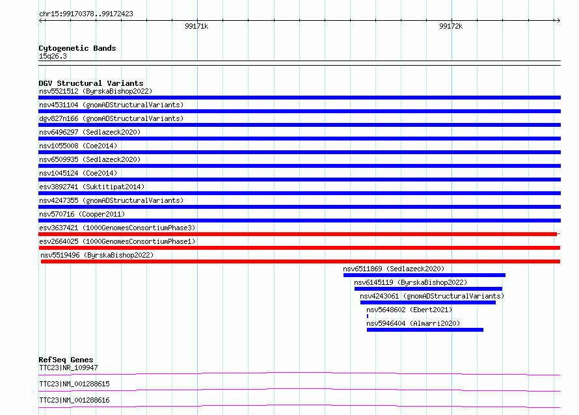Click the 99171k ruler position label
This screenshot has height=415, width=579.
[196, 27]
